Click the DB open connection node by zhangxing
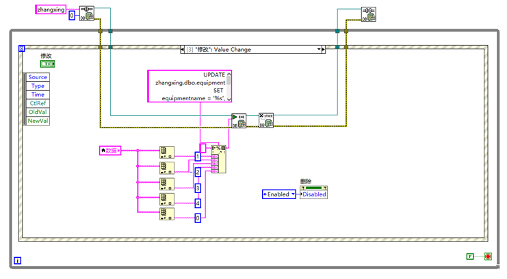The width and height of the screenshot is (507, 279). click(x=87, y=14)
